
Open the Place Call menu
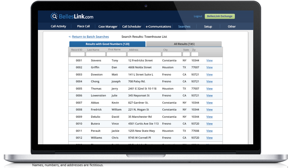click(x=83, y=26)
